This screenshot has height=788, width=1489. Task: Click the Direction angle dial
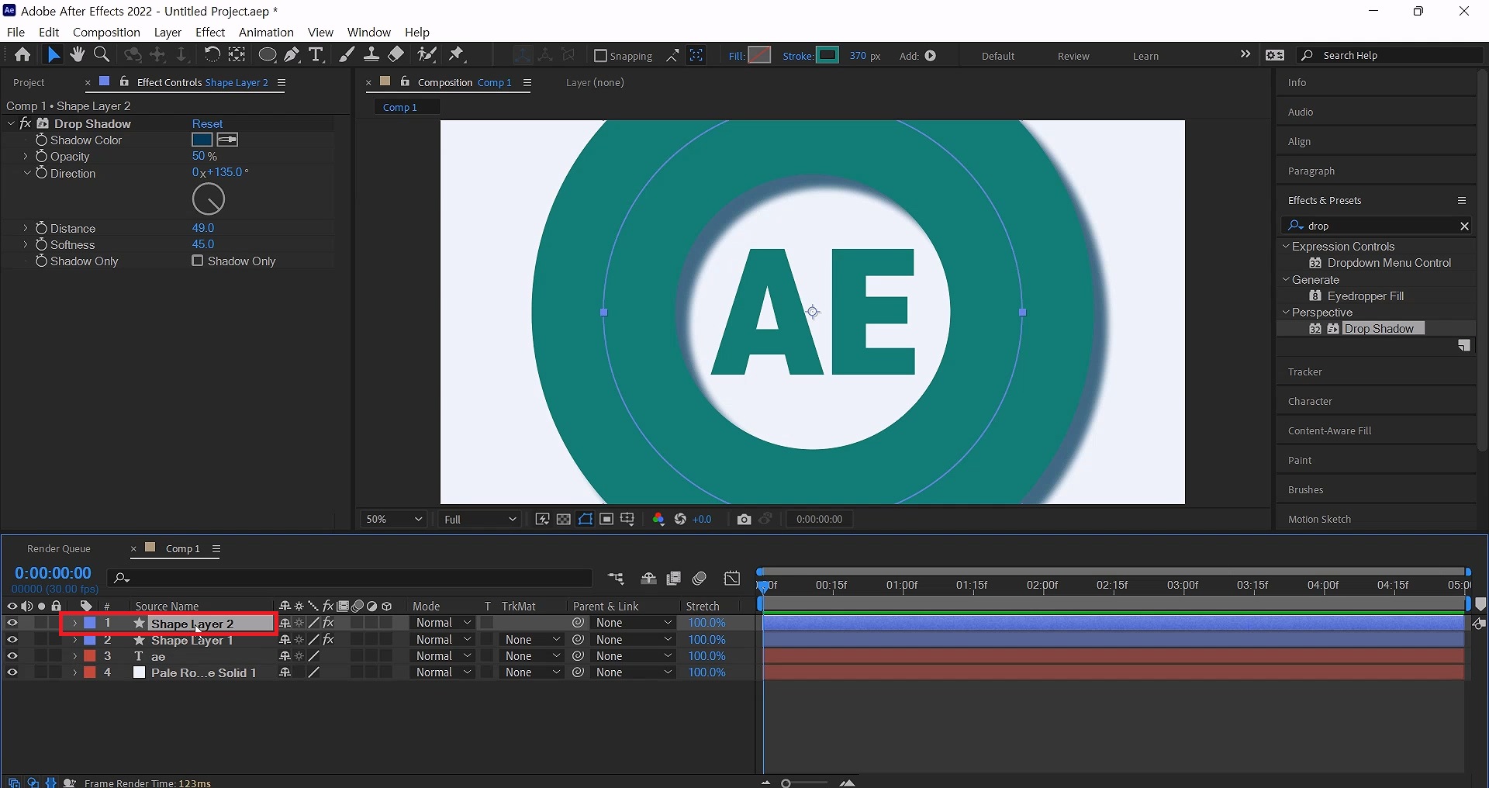(209, 199)
